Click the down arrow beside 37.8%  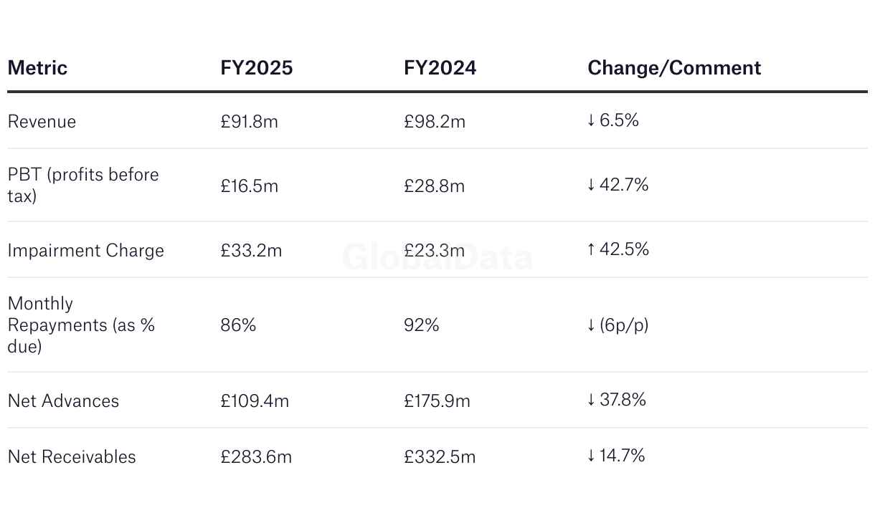point(591,400)
